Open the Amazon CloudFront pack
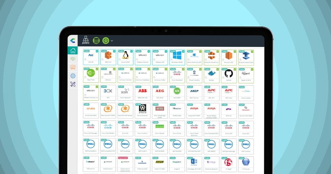The image size is (331, 174). [212, 58]
